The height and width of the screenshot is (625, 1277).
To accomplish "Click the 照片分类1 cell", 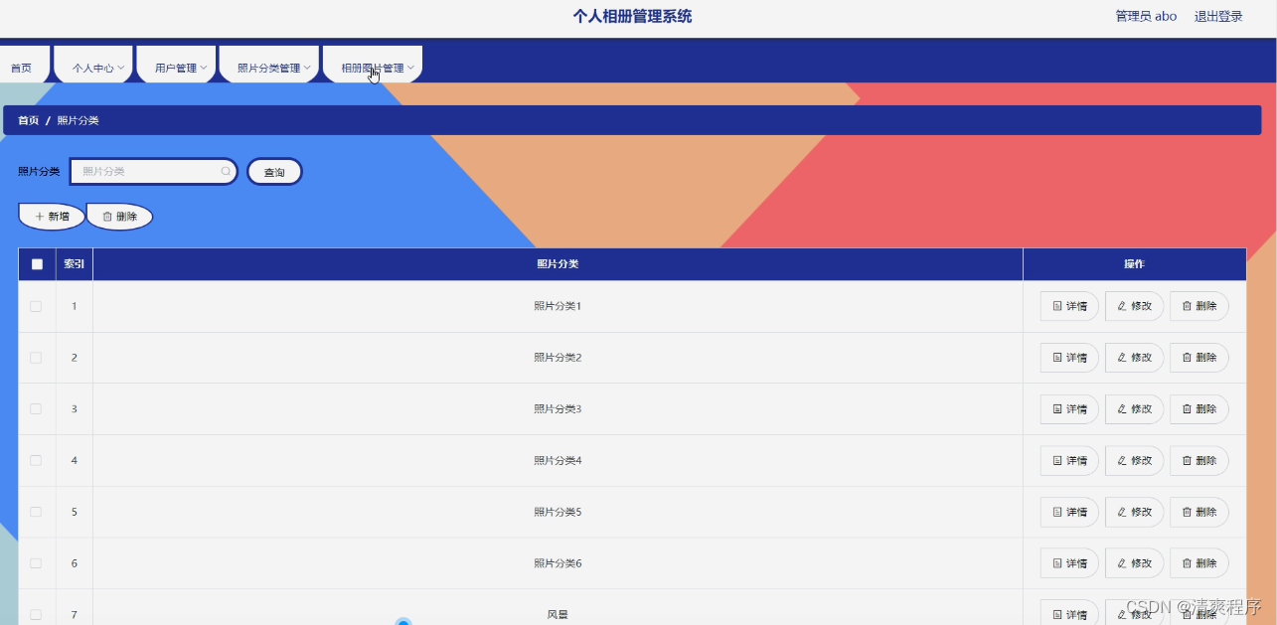I will click(x=558, y=306).
